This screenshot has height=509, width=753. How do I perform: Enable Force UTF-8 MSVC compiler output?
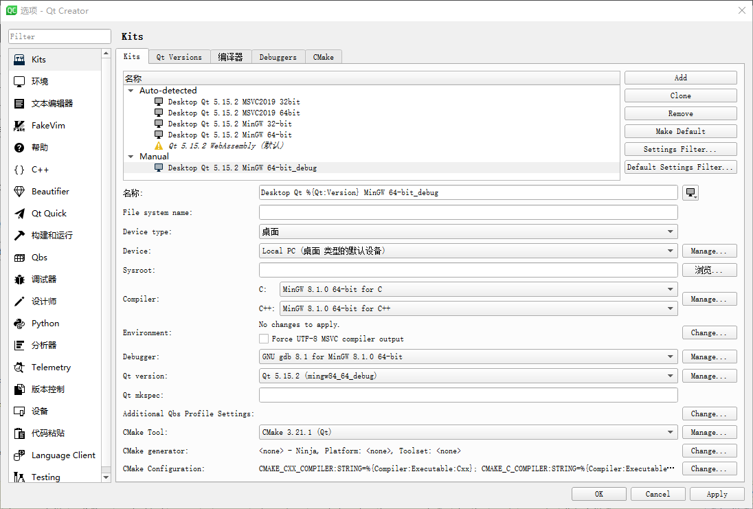[x=264, y=339]
